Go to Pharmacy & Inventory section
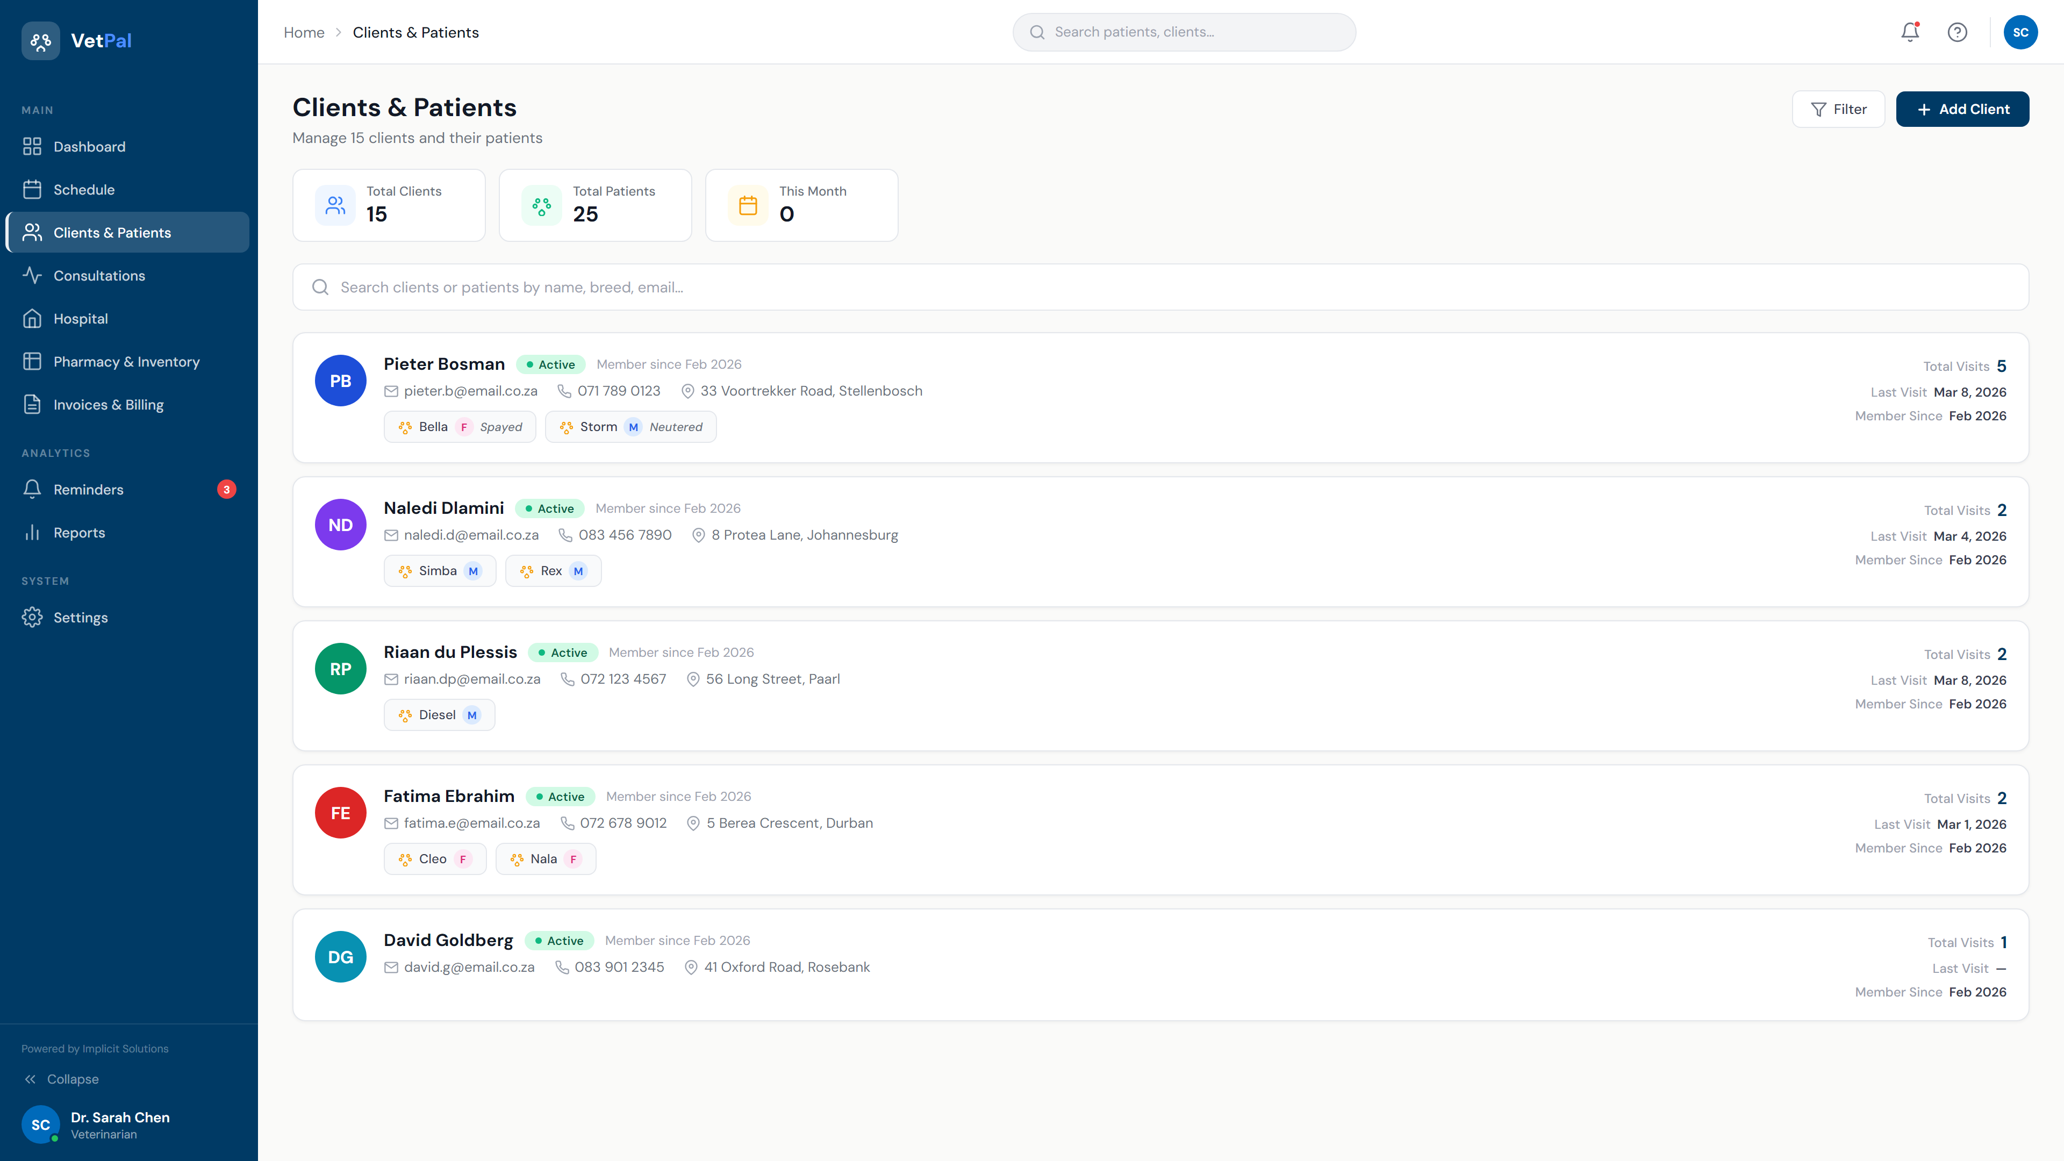The height and width of the screenshot is (1161, 2064). pyautogui.click(x=127, y=361)
